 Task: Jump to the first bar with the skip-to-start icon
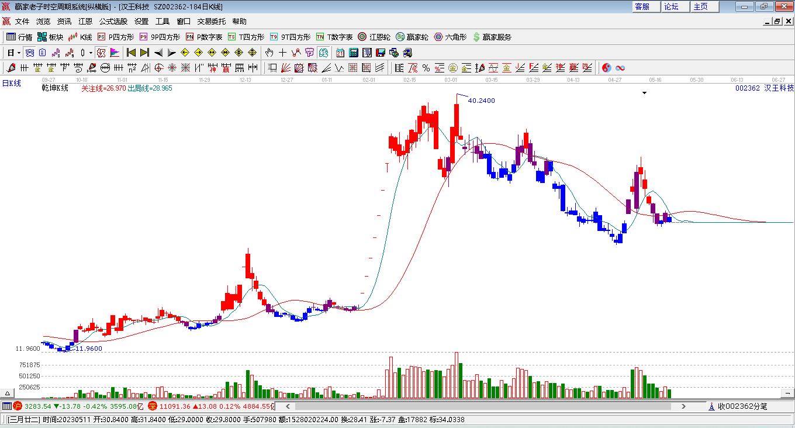coord(131,53)
